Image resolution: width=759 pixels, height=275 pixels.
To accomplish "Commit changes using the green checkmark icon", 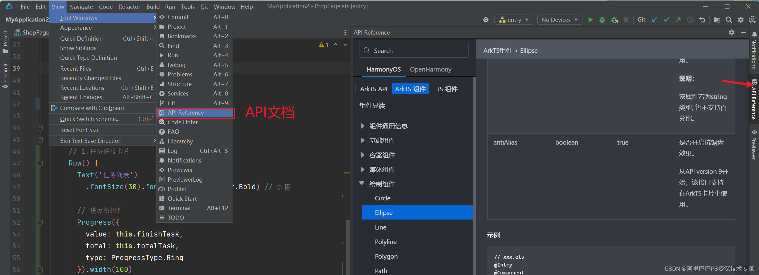I will click(x=666, y=19).
